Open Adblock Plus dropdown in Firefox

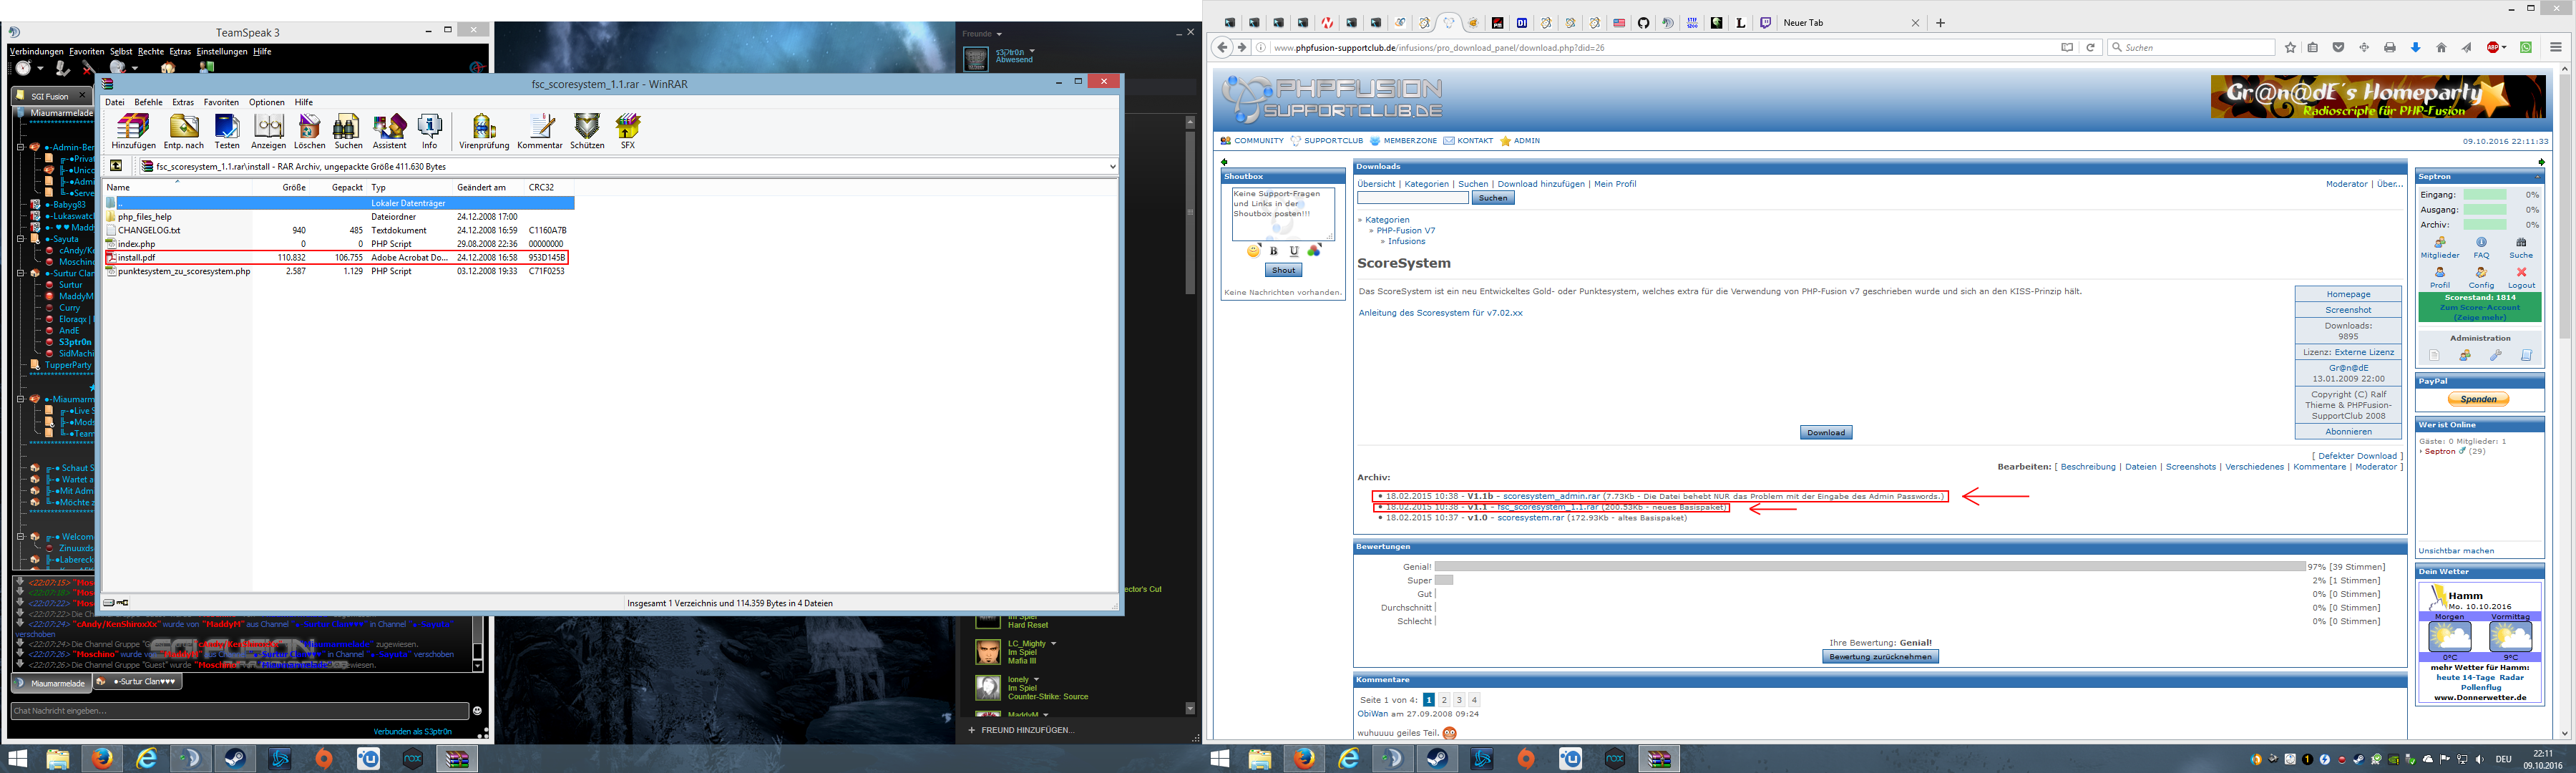tap(2504, 47)
